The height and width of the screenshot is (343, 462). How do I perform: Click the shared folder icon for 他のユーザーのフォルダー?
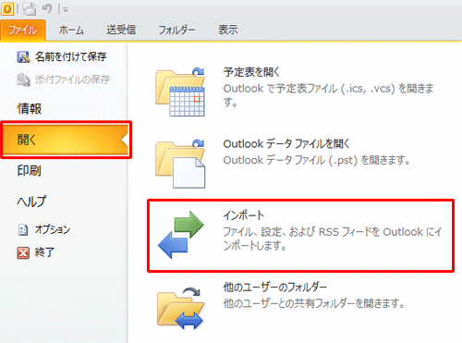[180, 309]
